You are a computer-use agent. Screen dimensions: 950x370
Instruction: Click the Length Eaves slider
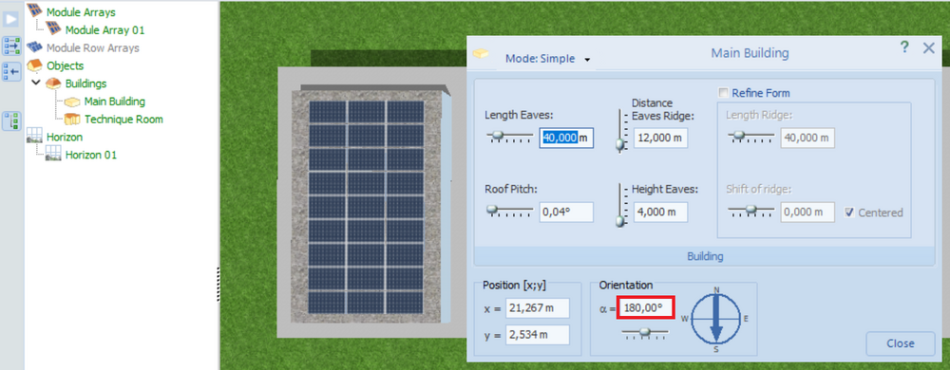pos(509,138)
